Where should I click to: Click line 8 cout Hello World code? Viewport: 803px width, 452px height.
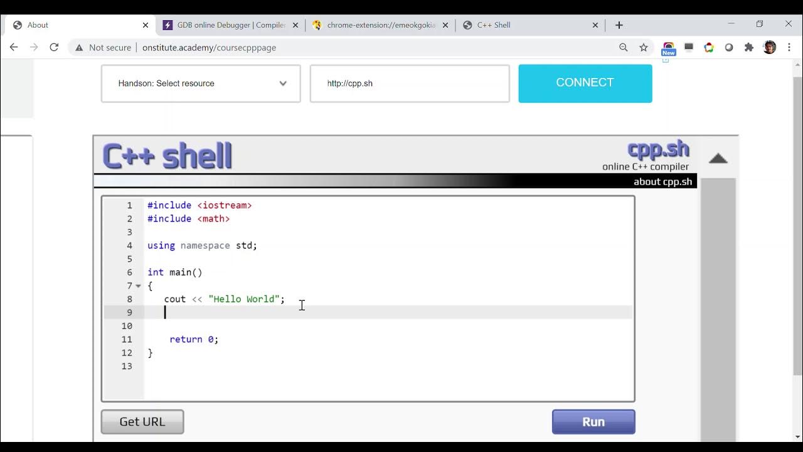pyautogui.click(x=225, y=299)
